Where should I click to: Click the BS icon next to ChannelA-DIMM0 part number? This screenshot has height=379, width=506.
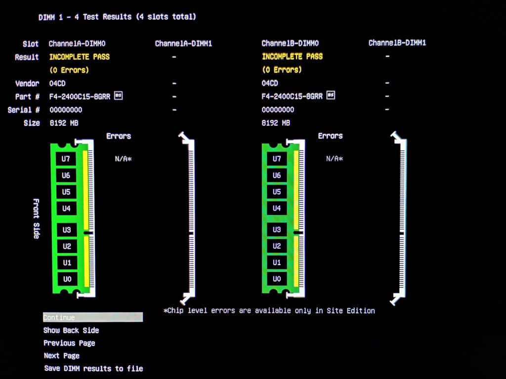[119, 96]
